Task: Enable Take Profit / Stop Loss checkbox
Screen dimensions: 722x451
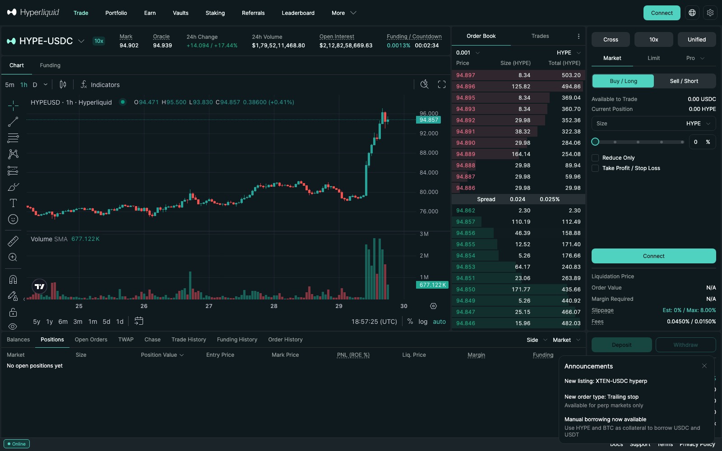Action: (595, 168)
